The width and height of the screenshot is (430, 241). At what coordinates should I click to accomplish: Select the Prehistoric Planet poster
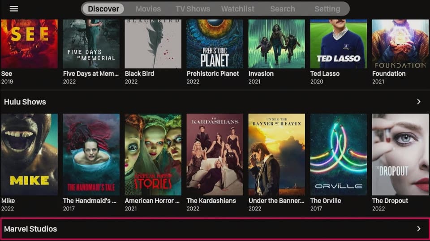(x=215, y=43)
